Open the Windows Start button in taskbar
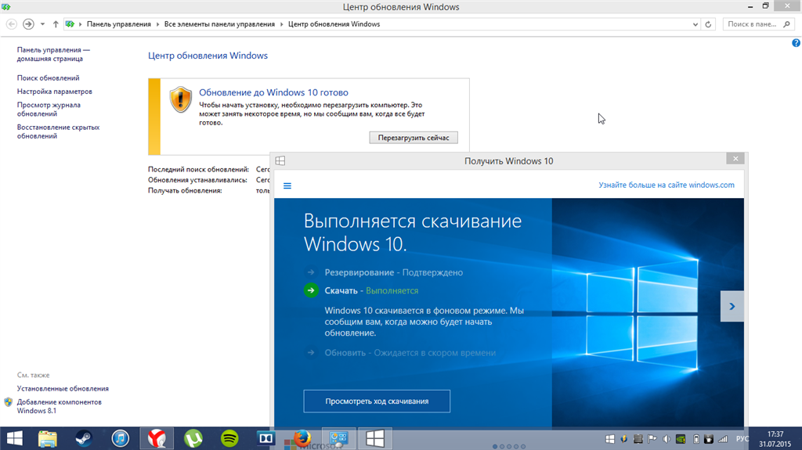This screenshot has height=450, width=802. point(14,438)
